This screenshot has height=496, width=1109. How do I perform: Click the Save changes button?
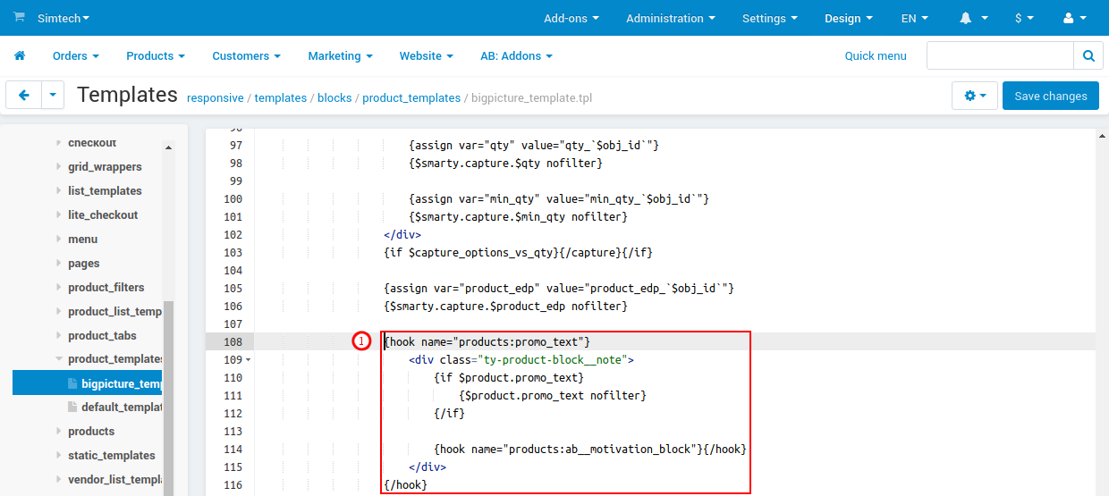(x=1051, y=96)
